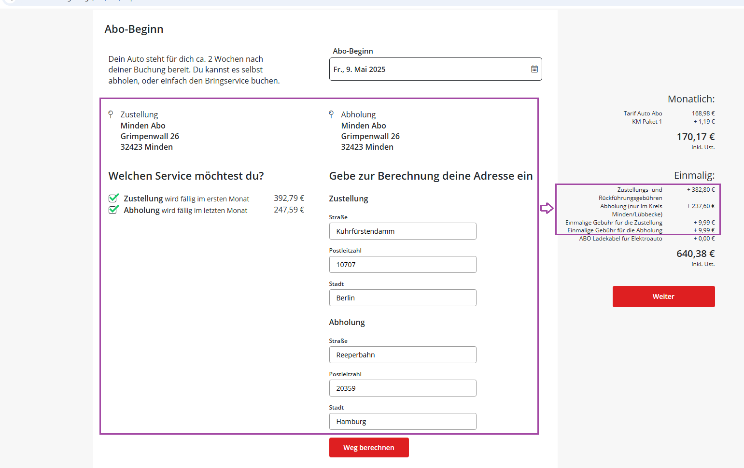This screenshot has height=468, width=744.
Task: Uncheck the Zustellung service checkbox
Action: (x=114, y=198)
